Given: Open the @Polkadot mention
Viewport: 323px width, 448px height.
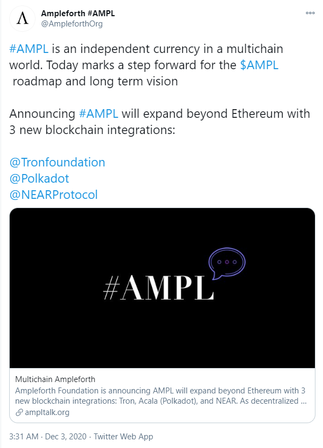Looking at the screenshot, I should tap(39, 178).
